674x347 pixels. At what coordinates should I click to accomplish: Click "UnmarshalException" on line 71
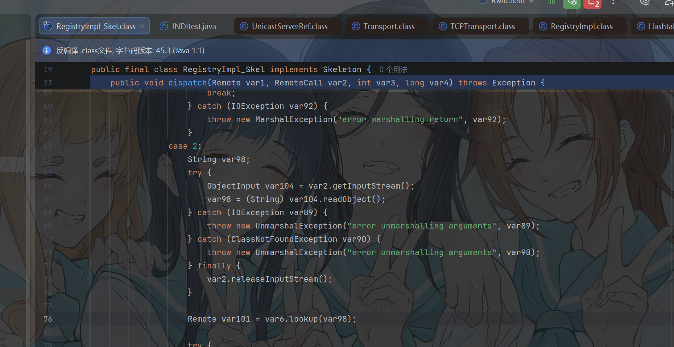pos(299,253)
